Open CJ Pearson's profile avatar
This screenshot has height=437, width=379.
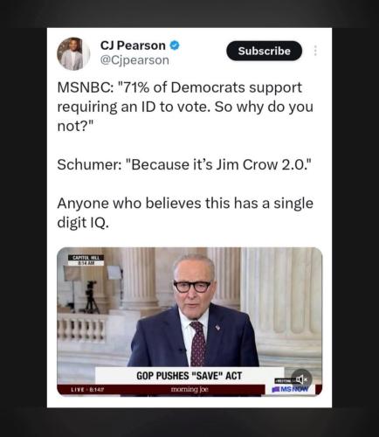pos(73,54)
